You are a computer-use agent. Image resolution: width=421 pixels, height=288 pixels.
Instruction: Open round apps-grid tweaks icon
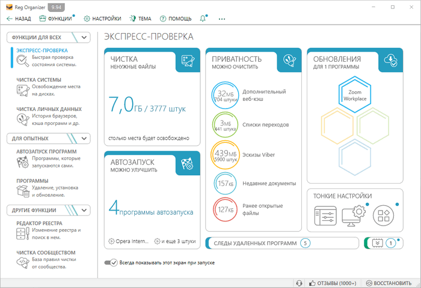(383, 215)
